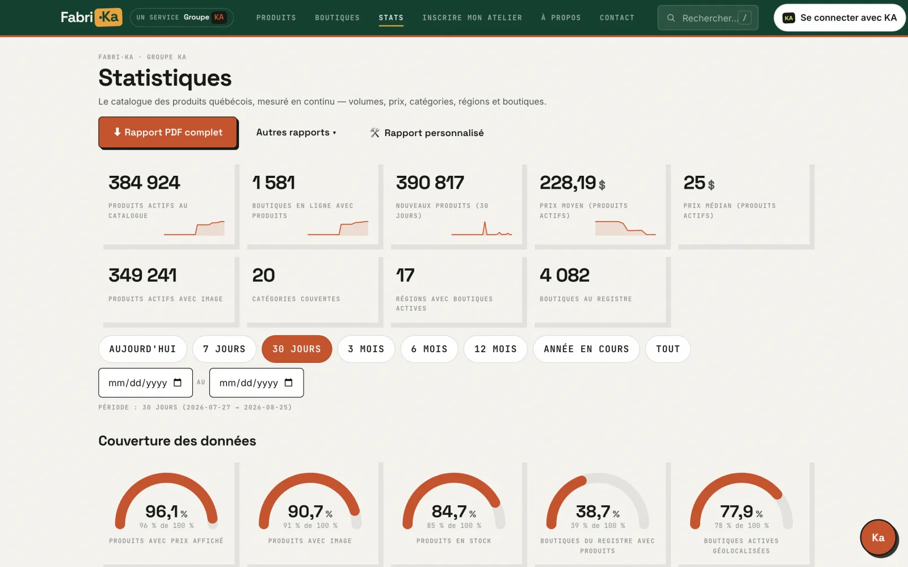Click the sparkline in Boutiques en ligne card
The width and height of the screenshot is (908, 567).
click(338, 228)
